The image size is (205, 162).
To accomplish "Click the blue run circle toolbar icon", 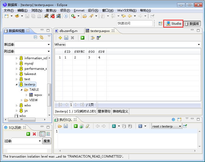I will coord(66,16).
